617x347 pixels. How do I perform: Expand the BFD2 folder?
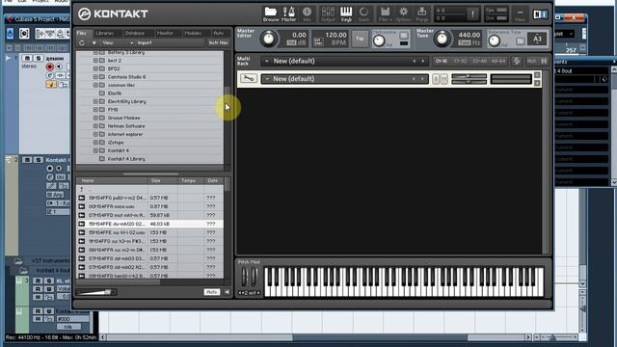point(95,68)
